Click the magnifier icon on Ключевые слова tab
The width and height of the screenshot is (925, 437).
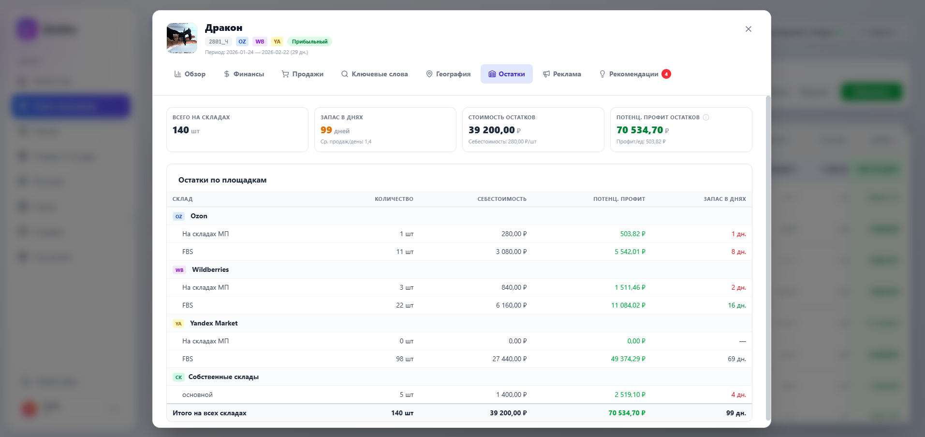(344, 74)
